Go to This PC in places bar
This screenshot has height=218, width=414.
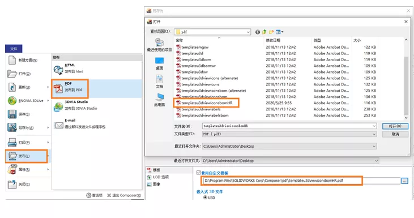click(159, 100)
